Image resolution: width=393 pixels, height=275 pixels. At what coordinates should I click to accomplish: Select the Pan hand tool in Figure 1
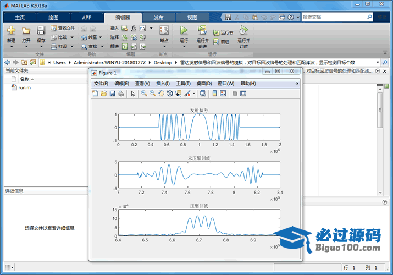coord(161,94)
